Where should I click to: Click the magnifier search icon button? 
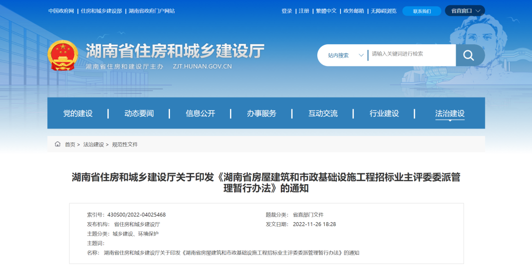[x=470, y=55]
